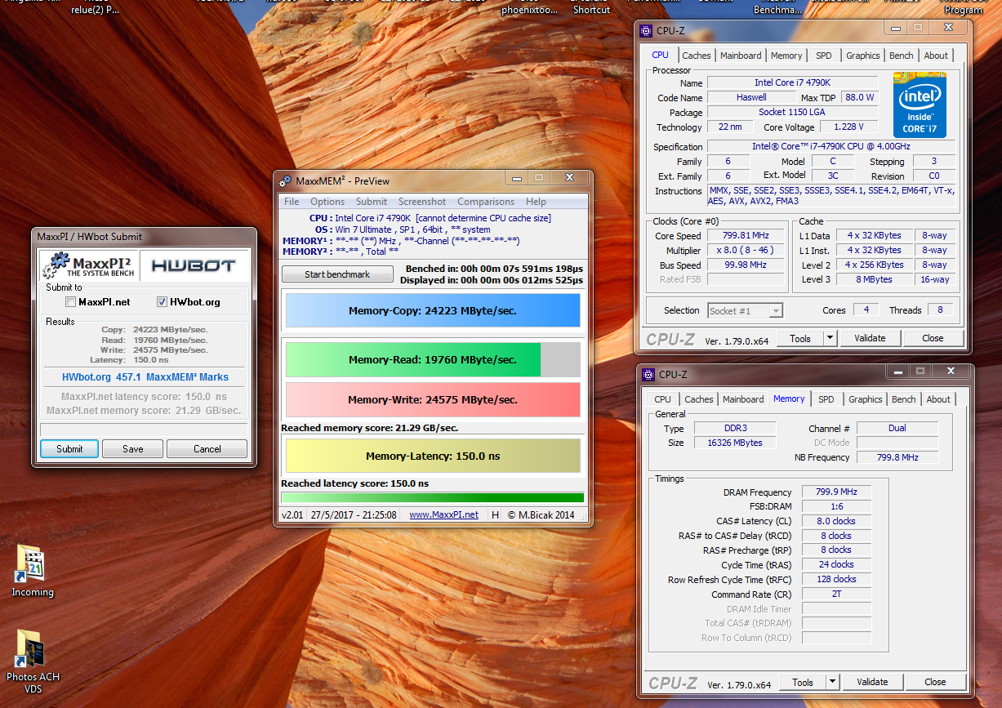Viewport: 1002px width, 708px height.
Task: Click Save button in HWbot Submit dialog
Action: [x=133, y=448]
